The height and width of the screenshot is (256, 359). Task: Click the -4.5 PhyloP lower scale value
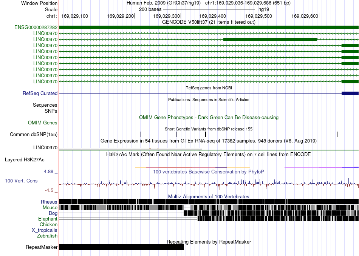tap(49, 190)
